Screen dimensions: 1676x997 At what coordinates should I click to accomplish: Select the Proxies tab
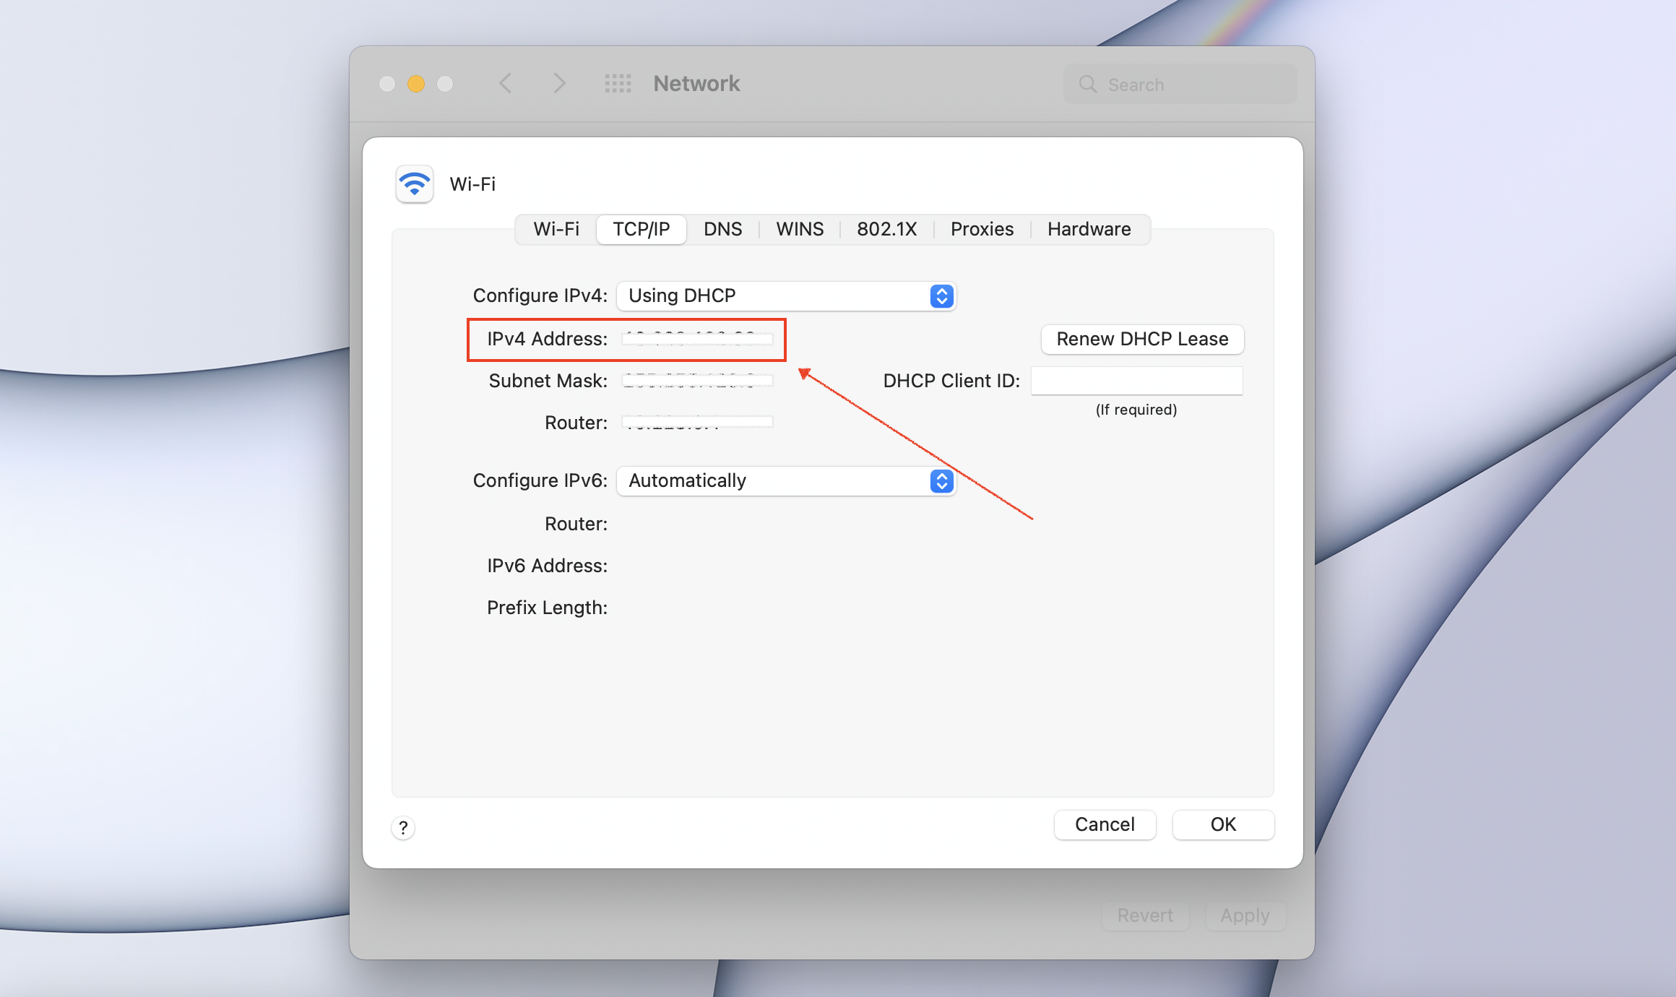pos(982,229)
